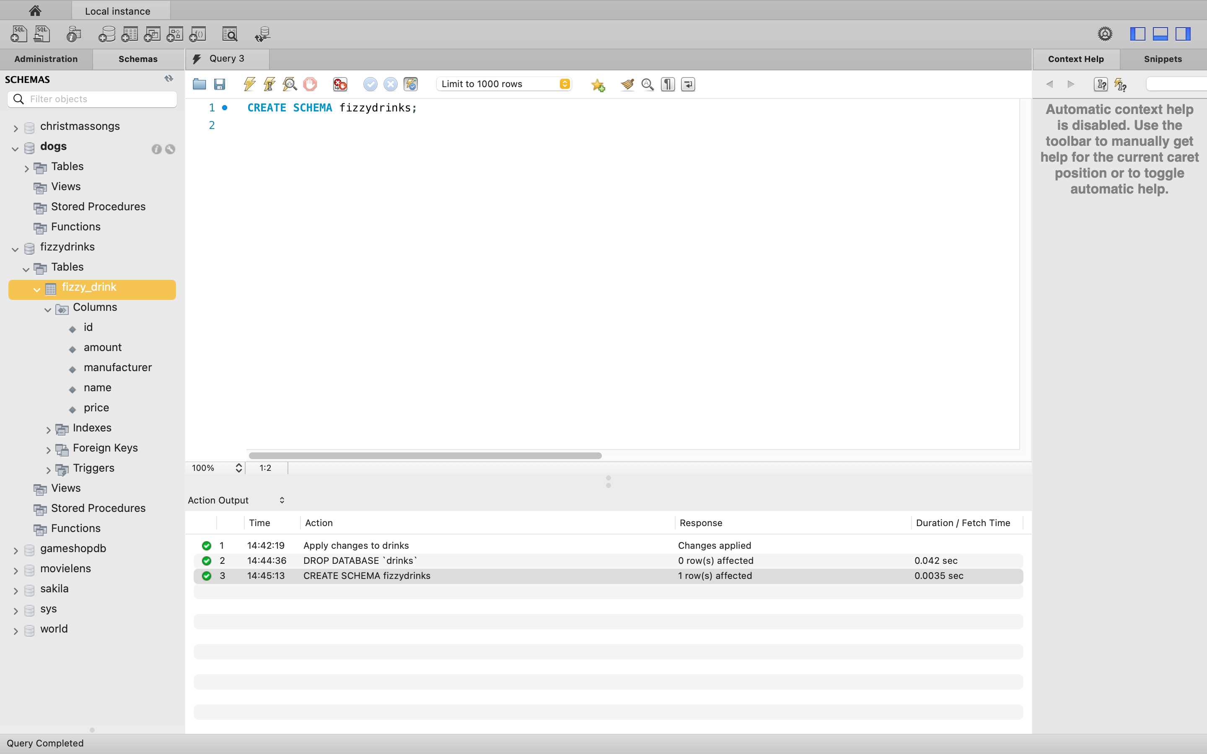Click the Beautify query broom icon
The image size is (1207, 754).
click(x=627, y=84)
